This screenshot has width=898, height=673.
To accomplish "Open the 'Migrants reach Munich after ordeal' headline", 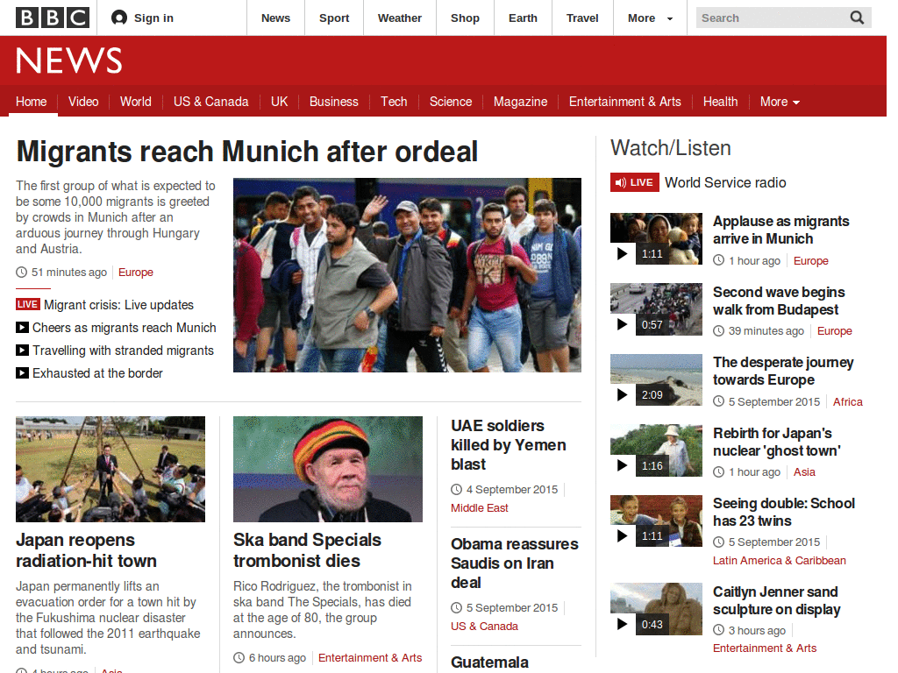I will [246, 151].
